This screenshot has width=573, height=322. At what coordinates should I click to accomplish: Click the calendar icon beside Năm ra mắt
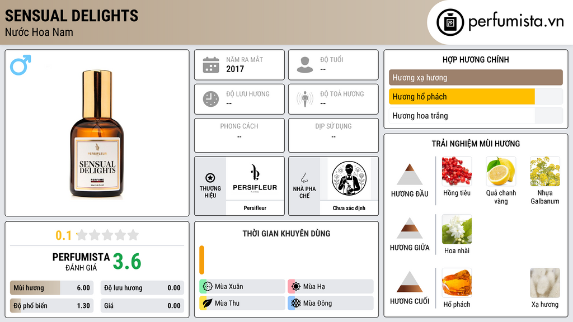pos(211,65)
